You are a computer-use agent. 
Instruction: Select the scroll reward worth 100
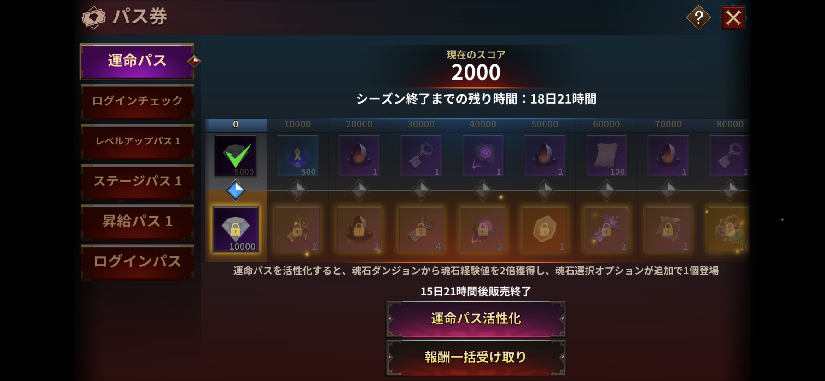click(x=606, y=156)
